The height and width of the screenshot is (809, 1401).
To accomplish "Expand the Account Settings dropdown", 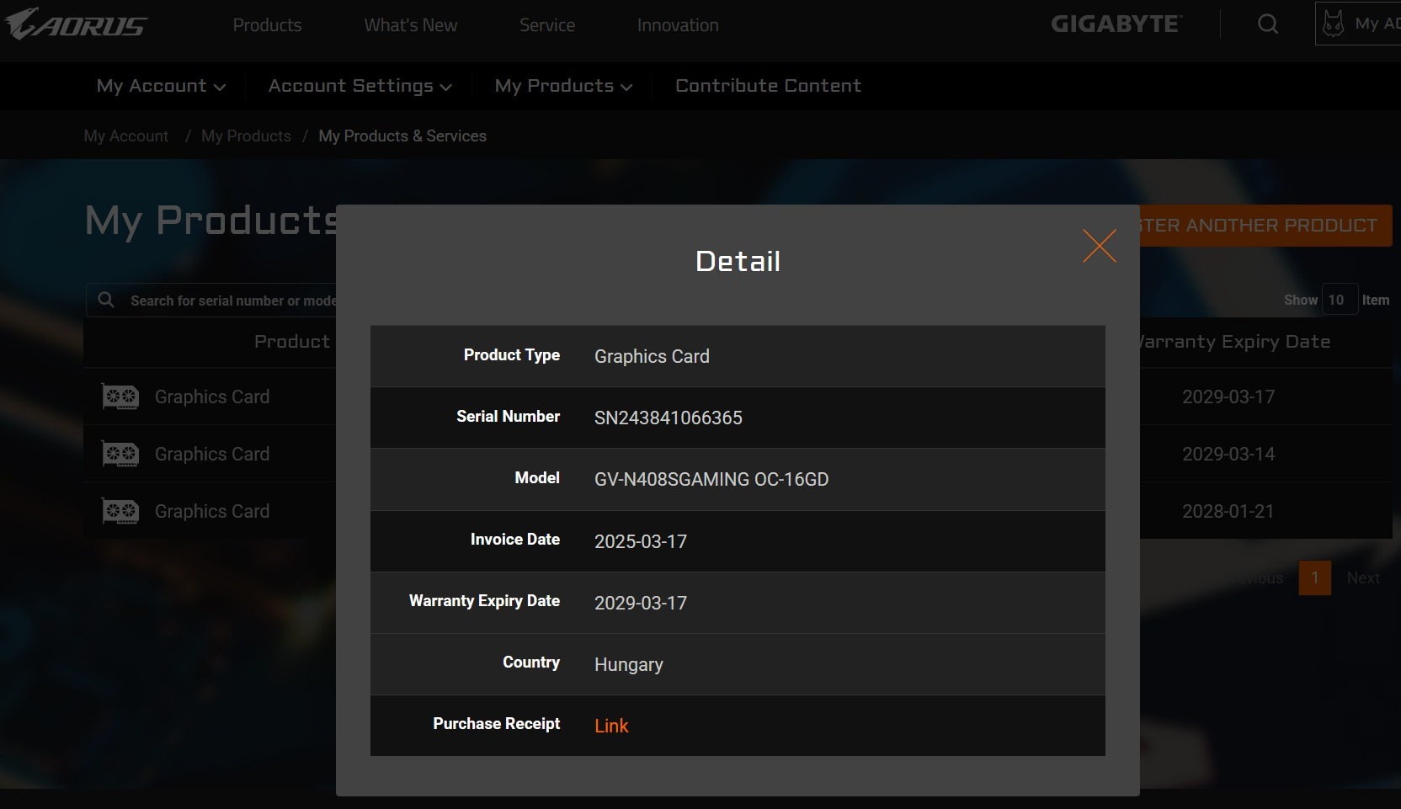I will pos(360,86).
